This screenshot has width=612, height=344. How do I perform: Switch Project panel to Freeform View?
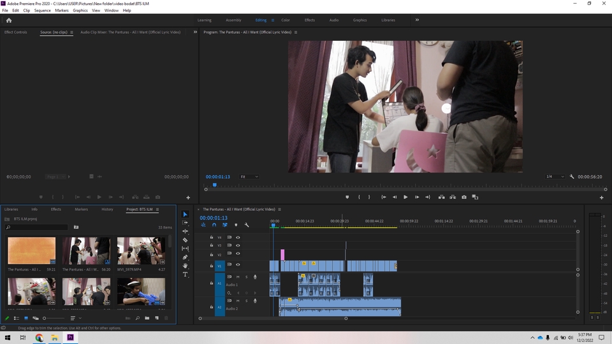[36, 319]
